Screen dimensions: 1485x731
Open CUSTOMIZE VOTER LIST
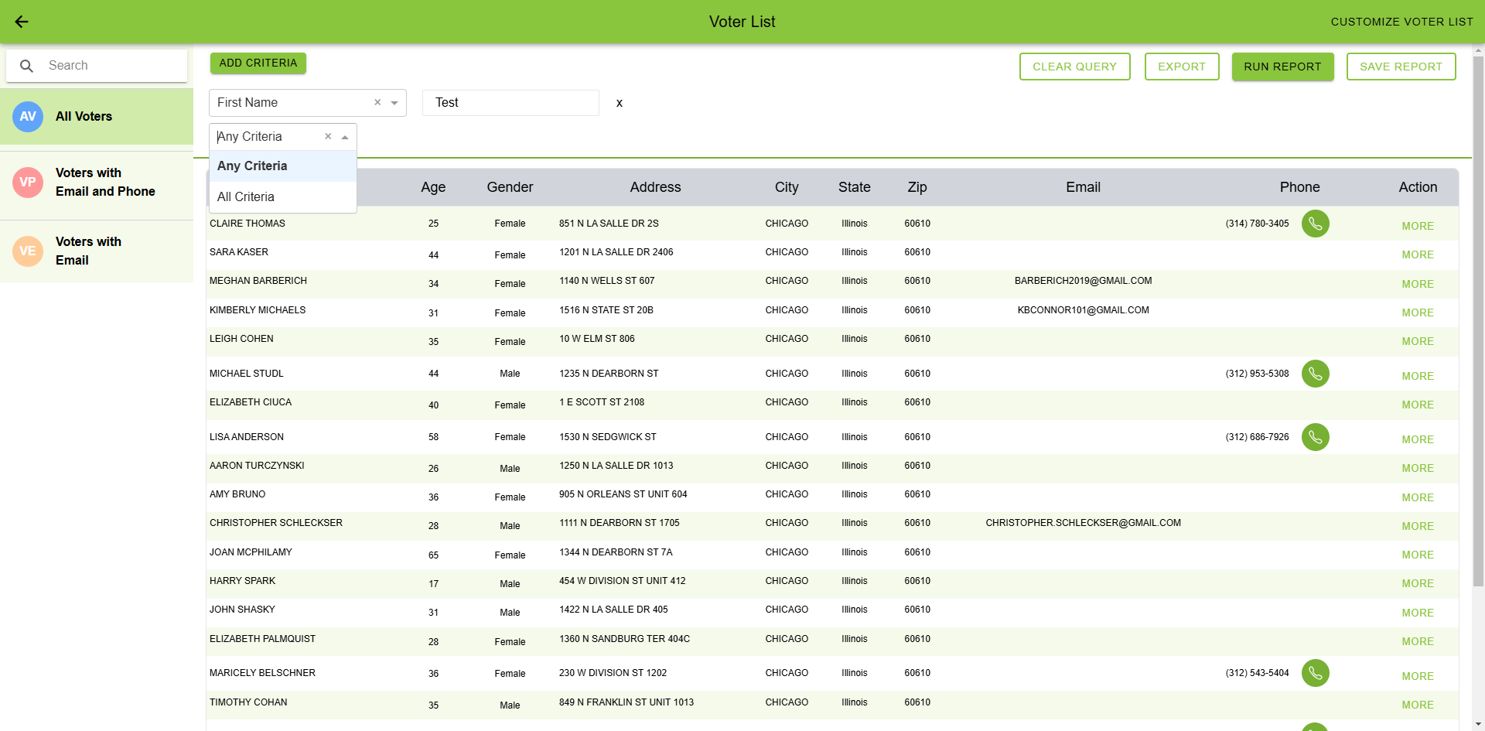[1402, 22]
